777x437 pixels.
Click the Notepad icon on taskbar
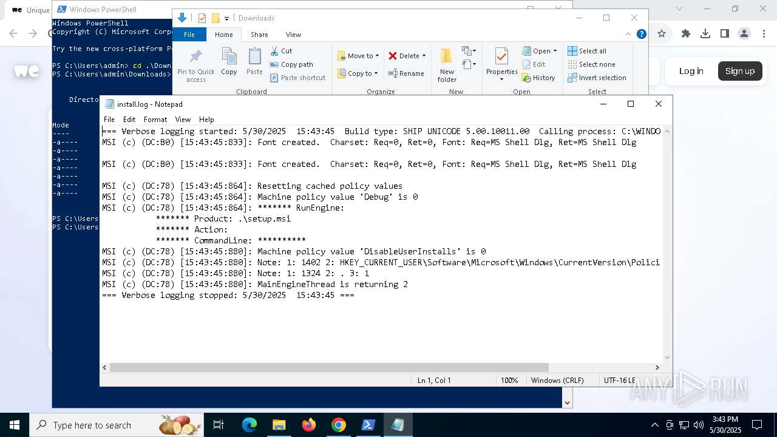tap(398, 425)
